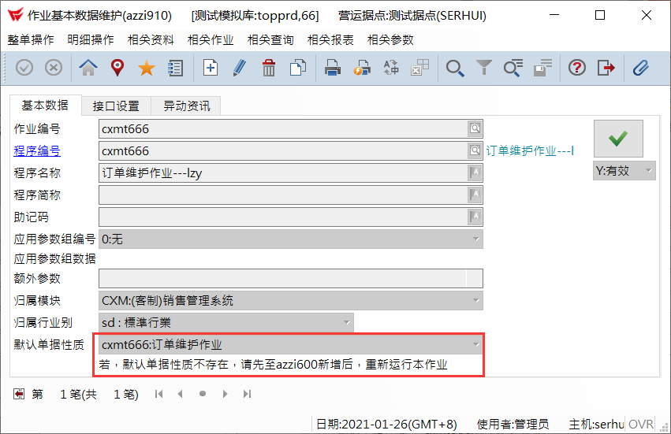Click the confirm checkmark toolbar icon
The height and width of the screenshot is (434, 671).
pos(24,68)
